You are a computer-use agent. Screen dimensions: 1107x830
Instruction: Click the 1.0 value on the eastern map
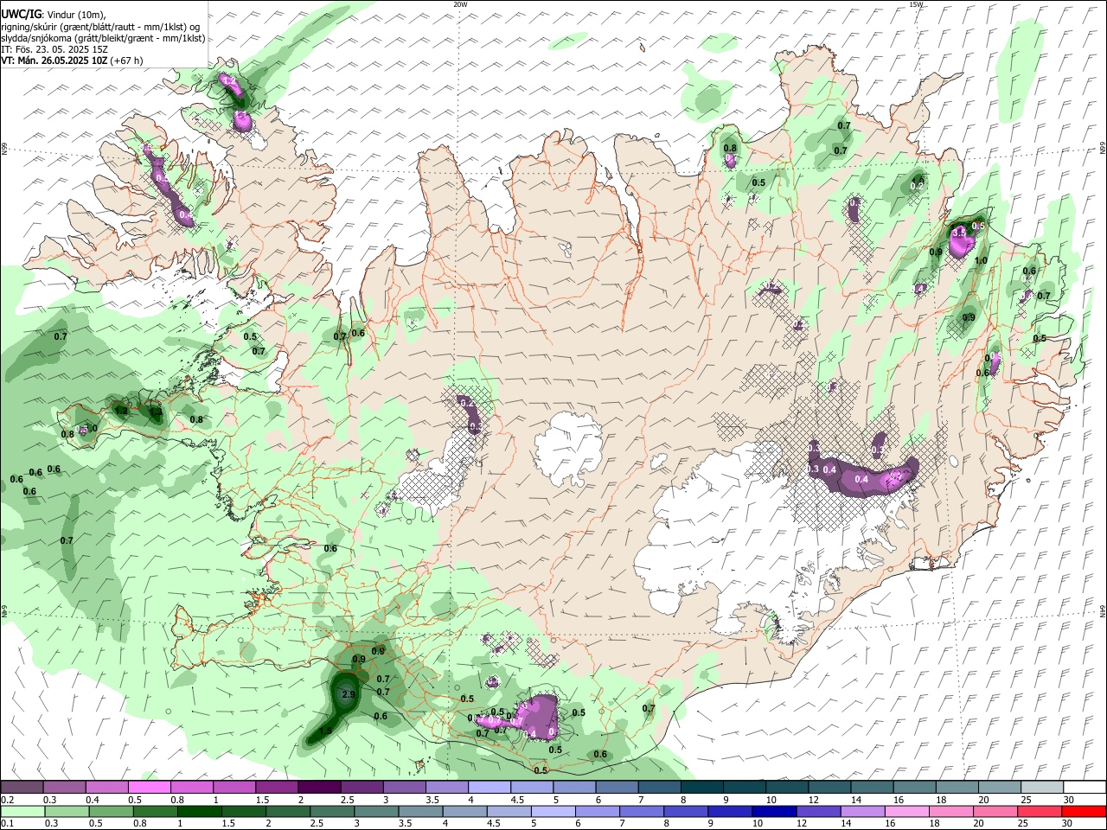(x=981, y=260)
